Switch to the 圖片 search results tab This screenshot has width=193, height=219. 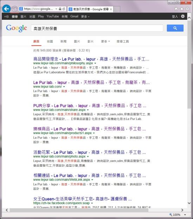(77, 41)
